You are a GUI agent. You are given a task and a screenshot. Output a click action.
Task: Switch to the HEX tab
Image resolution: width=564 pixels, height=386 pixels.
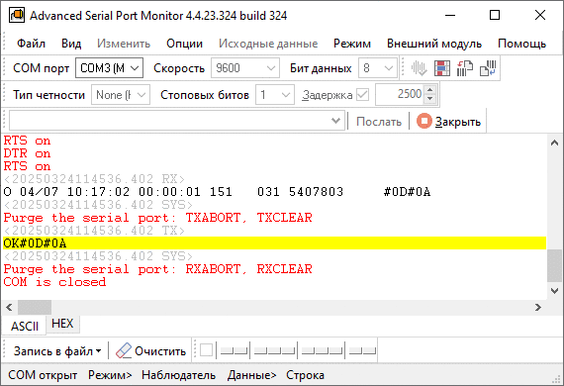point(62,324)
